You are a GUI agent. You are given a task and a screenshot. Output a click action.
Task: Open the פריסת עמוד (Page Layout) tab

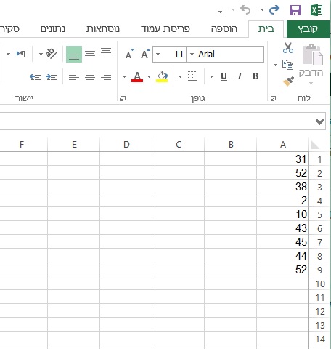[165, 29]
